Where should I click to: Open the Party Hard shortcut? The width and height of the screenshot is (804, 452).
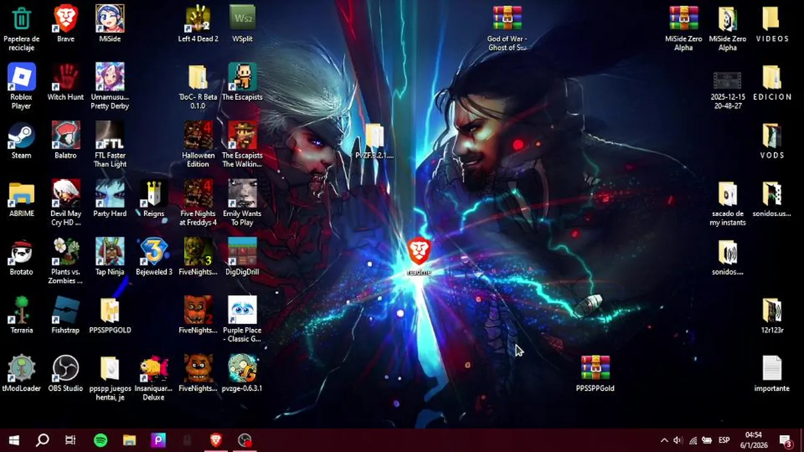(109, 199)
